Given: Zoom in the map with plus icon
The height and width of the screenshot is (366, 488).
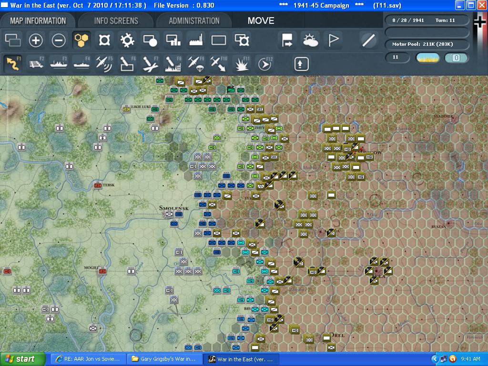Looking at the screenshot, I should point(36,41).
